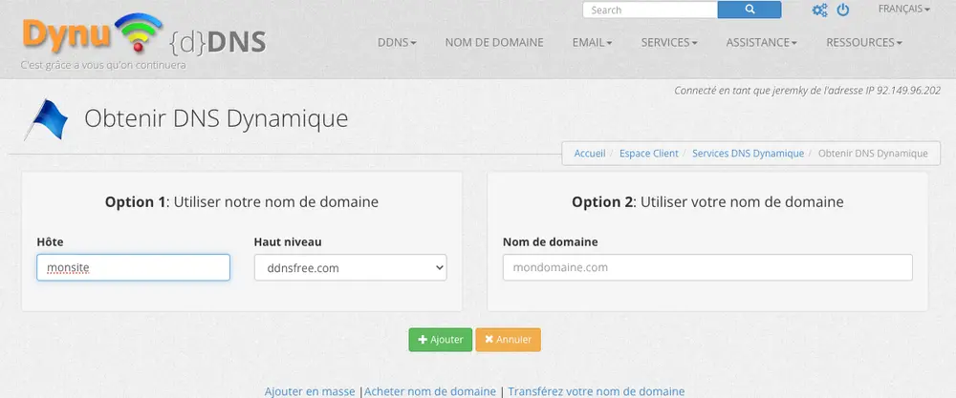This screenshot has height=398, width=956.
Task: Click the blue flag page icon
Action: (46, 119)
